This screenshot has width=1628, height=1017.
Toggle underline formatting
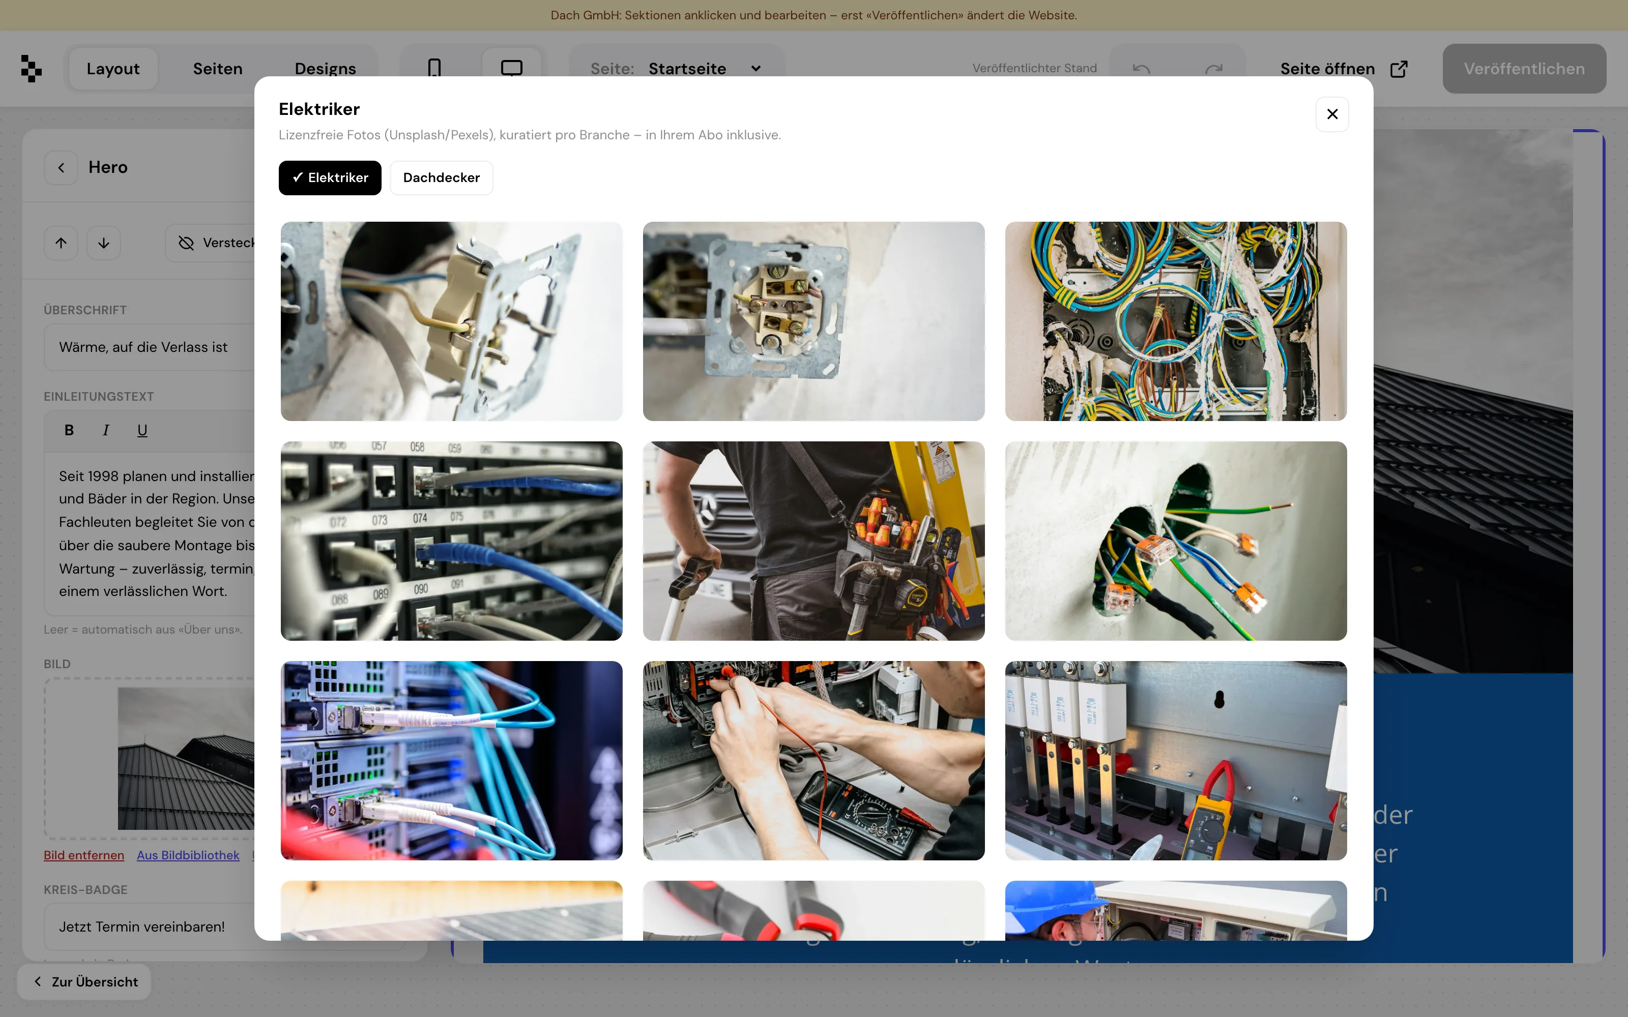point(142,431)
